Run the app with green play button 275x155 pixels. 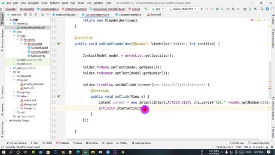pos(202,9)
